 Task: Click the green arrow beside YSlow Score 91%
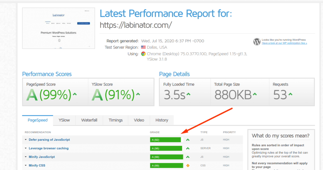pos(138,94)
